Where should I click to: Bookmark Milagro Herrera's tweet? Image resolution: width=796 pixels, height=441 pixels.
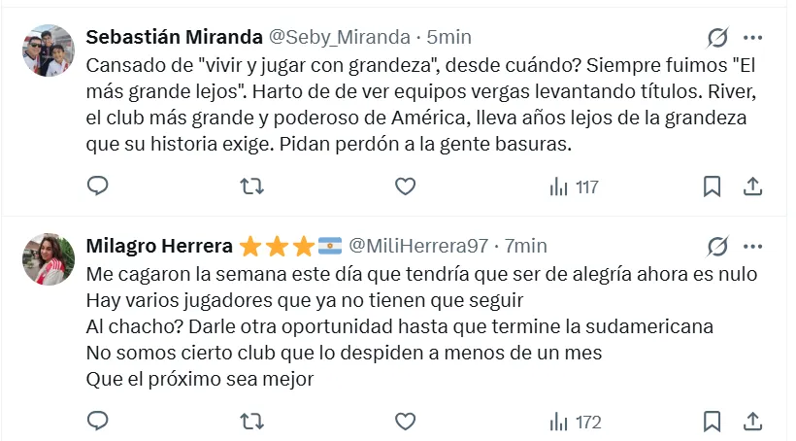(x=712, y=422)
